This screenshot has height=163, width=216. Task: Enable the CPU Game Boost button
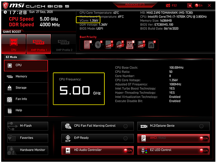13,44
